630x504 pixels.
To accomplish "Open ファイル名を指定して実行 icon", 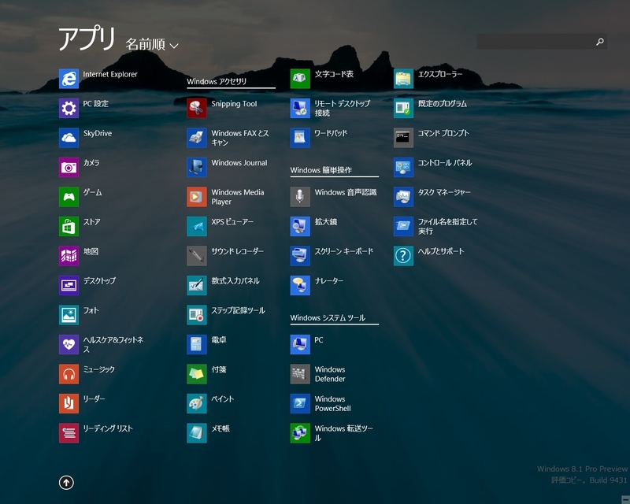I will pyautogui.click(x=403, y=226).
